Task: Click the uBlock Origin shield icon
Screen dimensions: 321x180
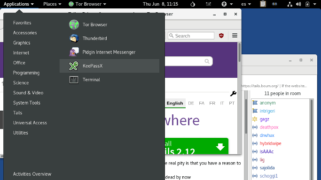Action: (221, 36)
